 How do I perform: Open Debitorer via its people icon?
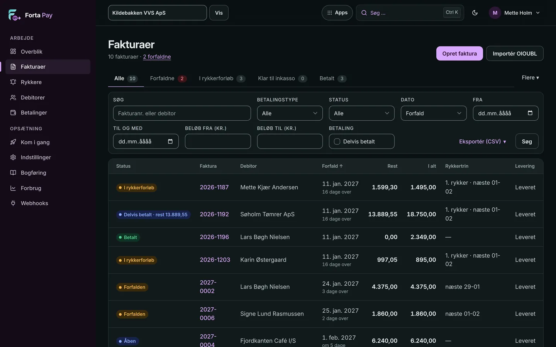click(13, 98)
